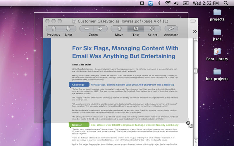The height and width of the screenshot is (146, 234).
Task: Select the Font Library folder on desktop
Action: pyautogui.click(x=217, y=55)
